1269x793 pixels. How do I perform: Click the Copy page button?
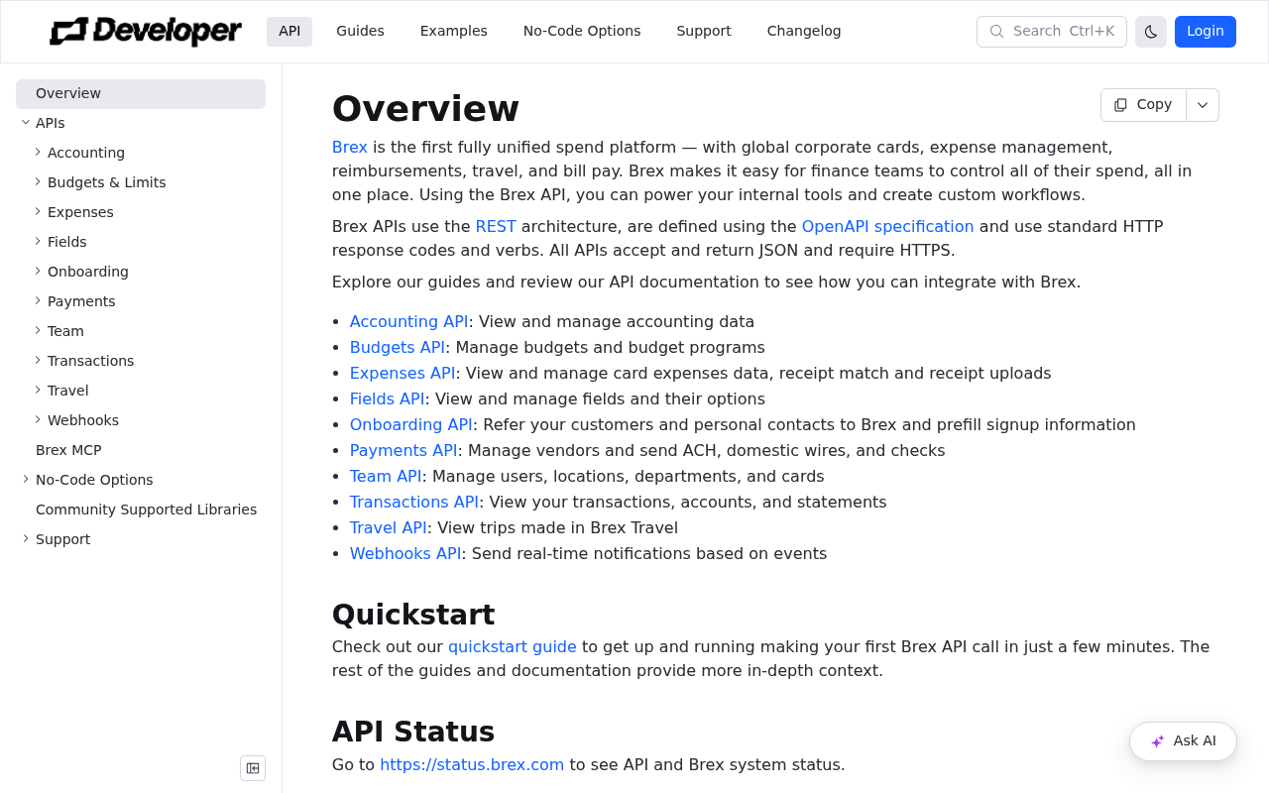[x=1143, y=105]
